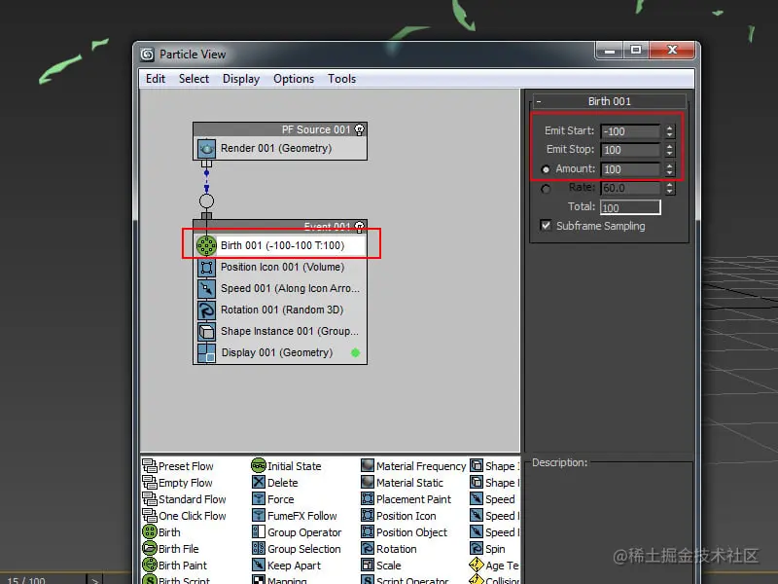The height and width of the screenshot is (584, 778).
Task: Pick the FumeFX Follow operator
Action: pyautogui.click(x=295, y=516)
